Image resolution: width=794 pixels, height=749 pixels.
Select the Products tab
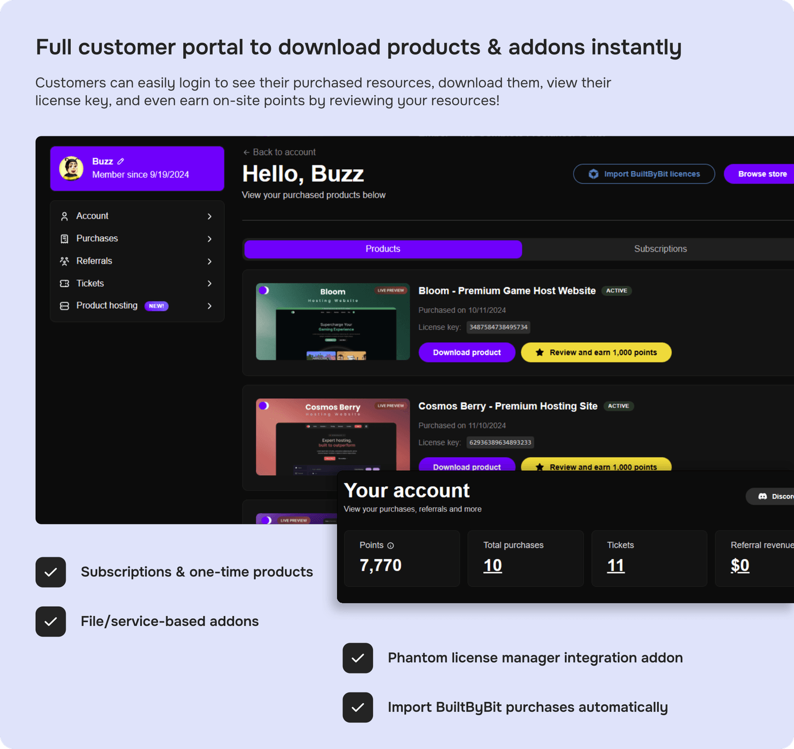(383, 249)
